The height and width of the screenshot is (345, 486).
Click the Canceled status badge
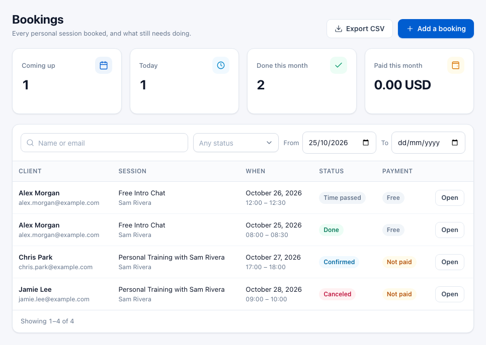(x=337, y=294)
